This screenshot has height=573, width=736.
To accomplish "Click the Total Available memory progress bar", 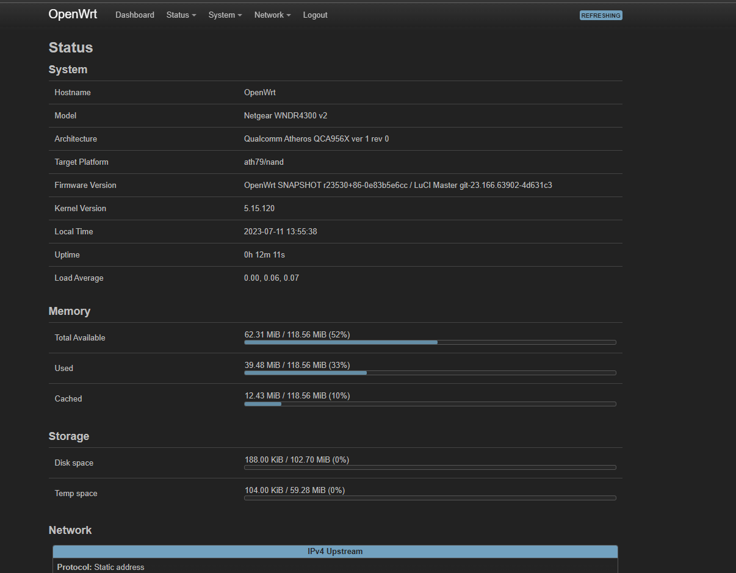I will [430, 342].
